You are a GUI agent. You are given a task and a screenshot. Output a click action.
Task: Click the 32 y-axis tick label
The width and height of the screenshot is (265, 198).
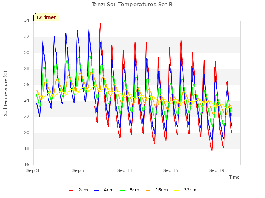click(x=26, y=37)
